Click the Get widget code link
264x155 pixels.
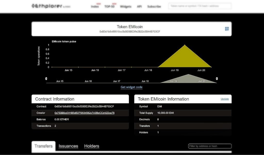pos(131,87)
